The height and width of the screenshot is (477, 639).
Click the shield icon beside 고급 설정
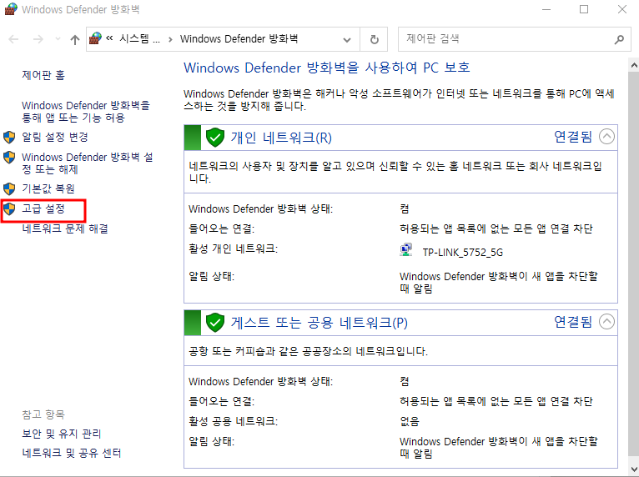tap(9, 209)
